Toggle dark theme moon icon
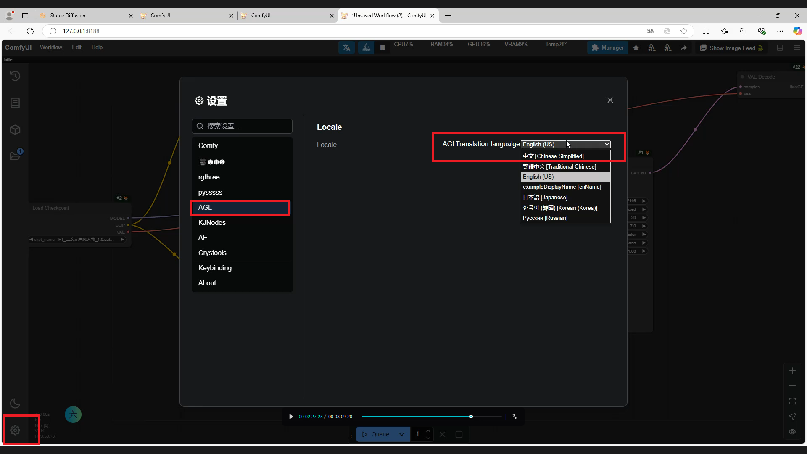807x454 pixels. 15,404
